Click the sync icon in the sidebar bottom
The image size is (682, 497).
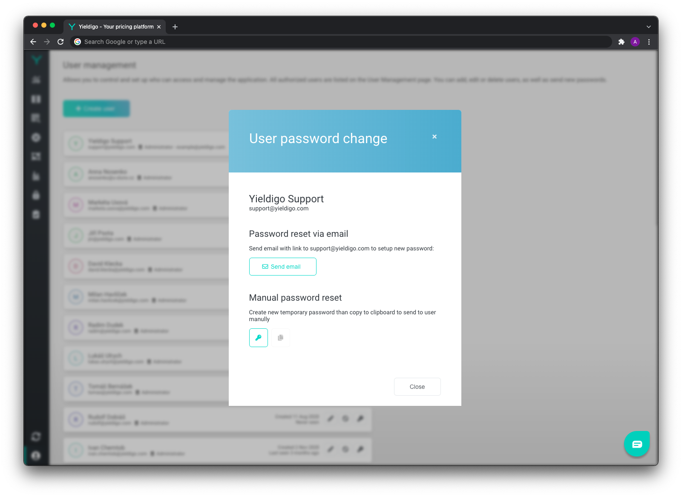click(x=36, y=437)
